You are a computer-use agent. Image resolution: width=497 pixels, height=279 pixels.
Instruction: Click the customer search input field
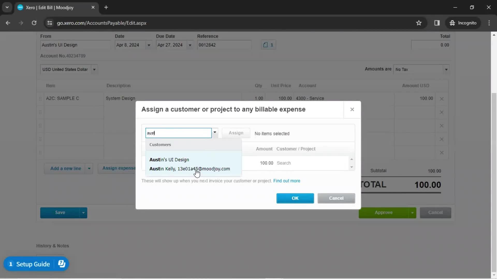tap(178, 133)
